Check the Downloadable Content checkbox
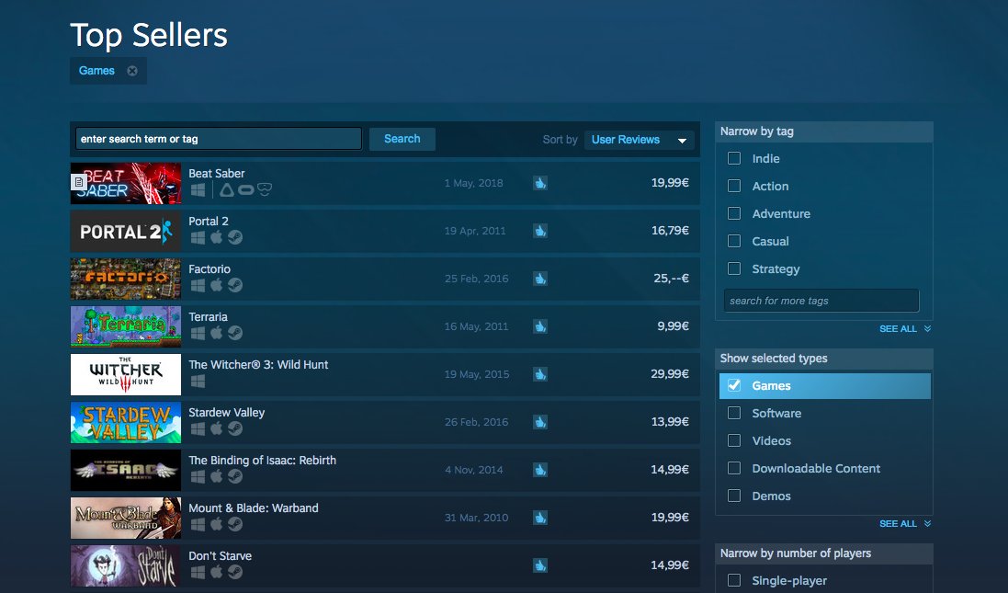The image size is (1008, 593). (734, 468)
